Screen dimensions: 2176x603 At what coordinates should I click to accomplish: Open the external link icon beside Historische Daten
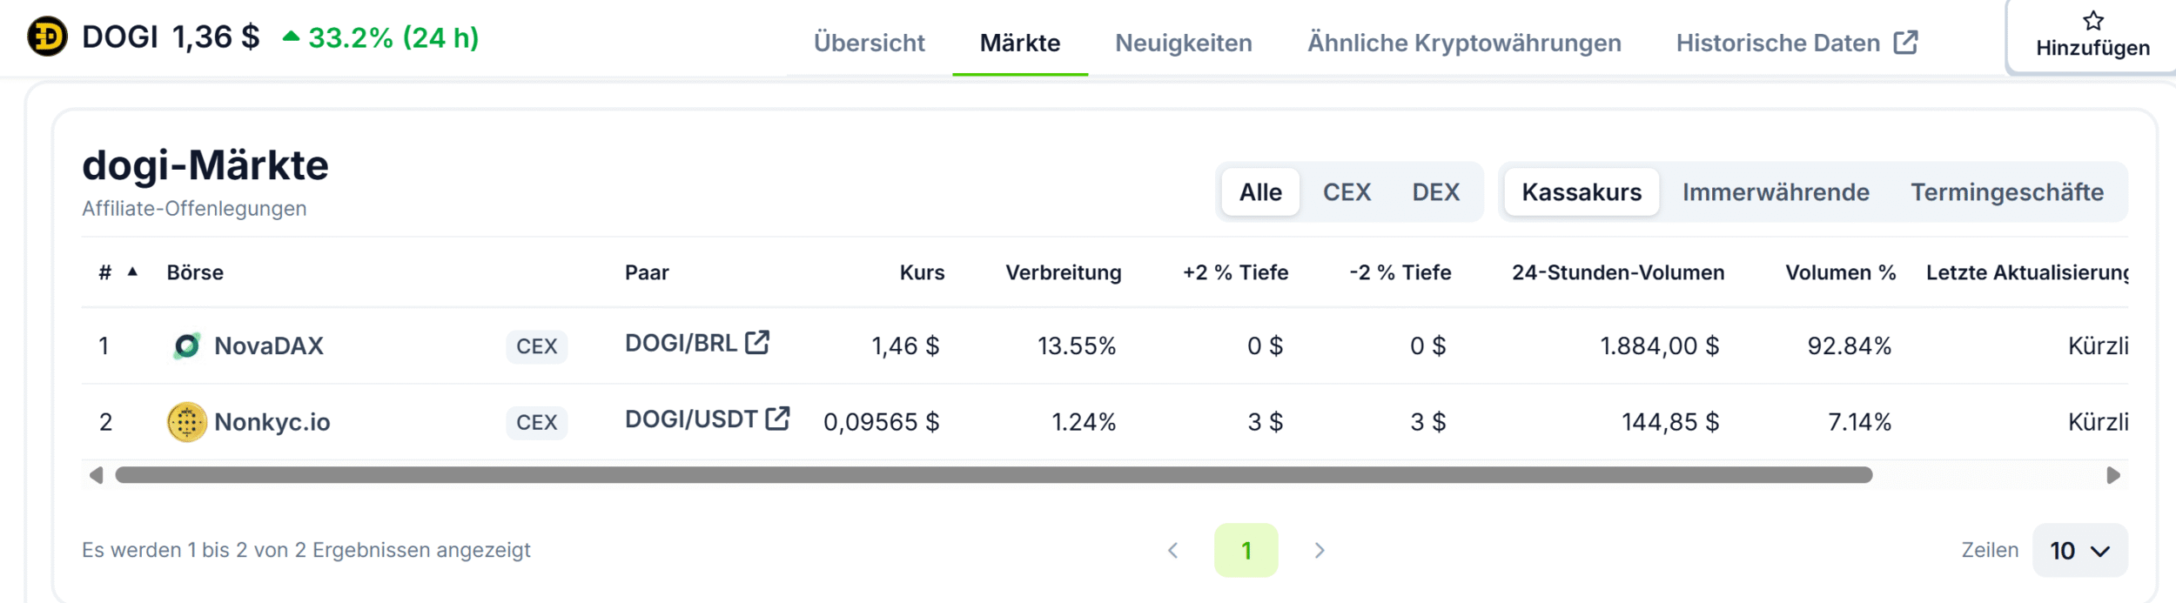1906,43
